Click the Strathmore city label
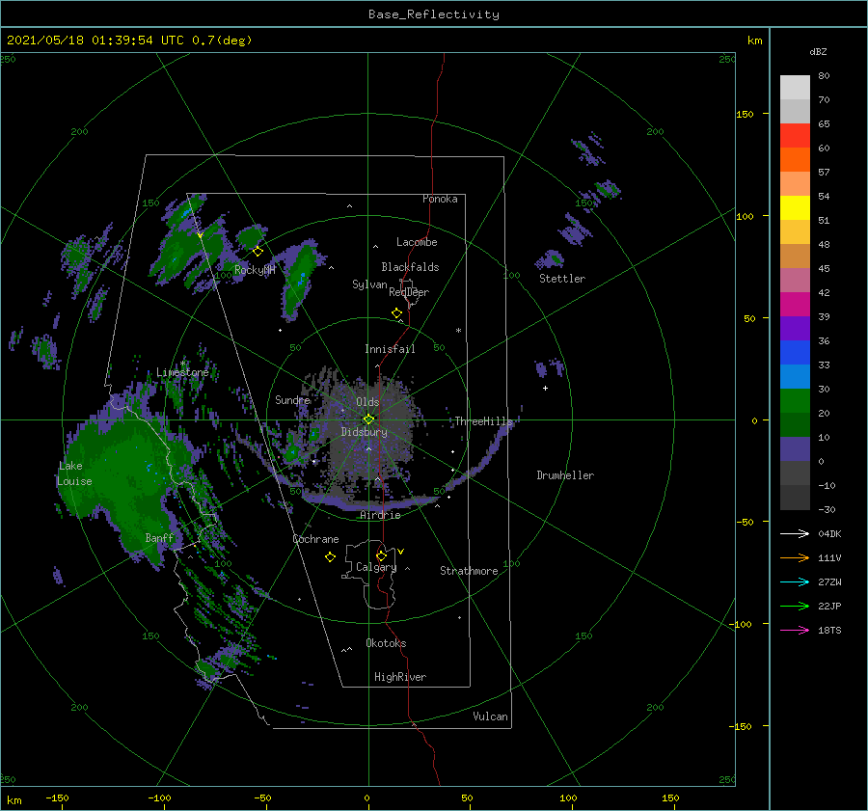Viewport: 868px width, 811px height. 469,571
